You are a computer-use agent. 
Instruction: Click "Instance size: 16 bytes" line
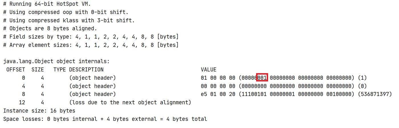click(x=39, y=111)
